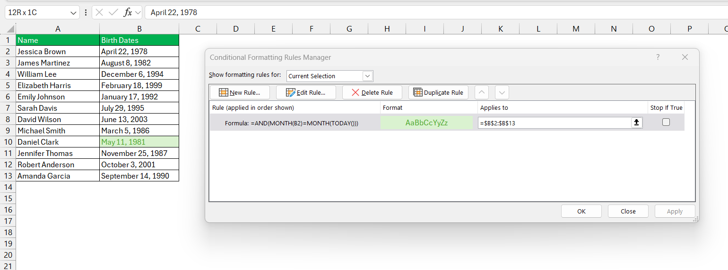The height and width of the screenshot is (270, 728).
Task: Toggle the Stop If True checkbox
Action: click(666, 122)
